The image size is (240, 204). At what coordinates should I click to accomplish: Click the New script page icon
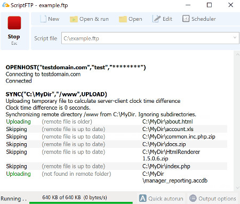click(x=43, y=19)
